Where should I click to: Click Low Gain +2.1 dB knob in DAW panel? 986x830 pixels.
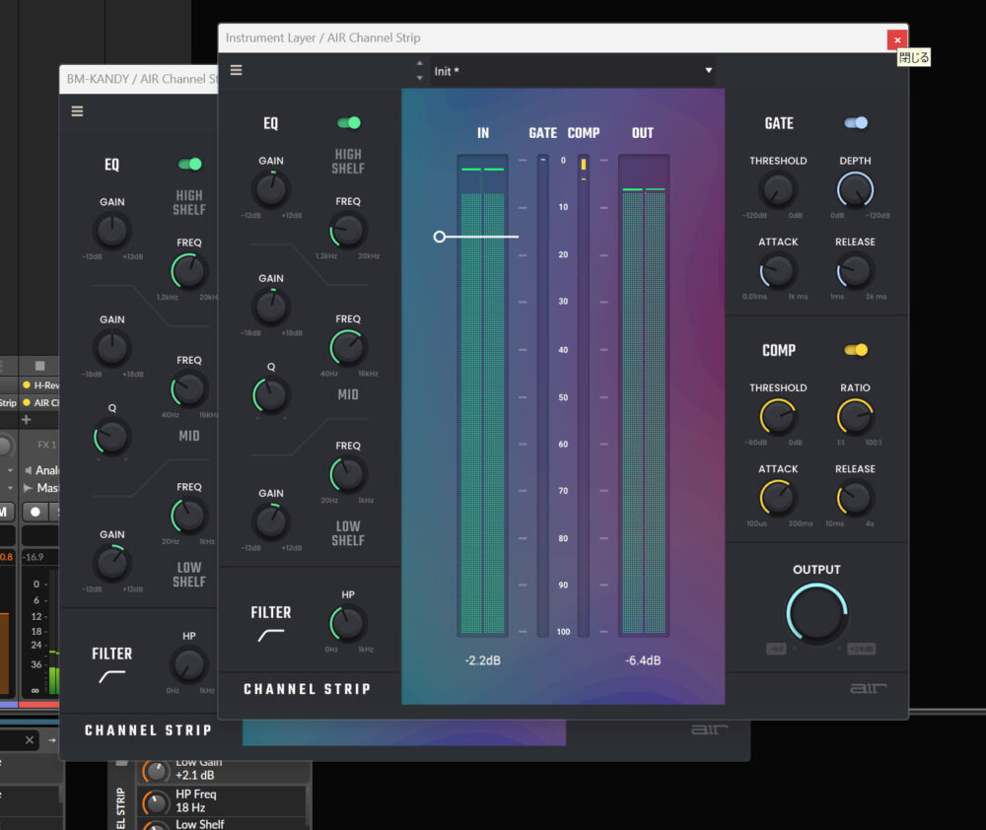click(x=156, y=770)
